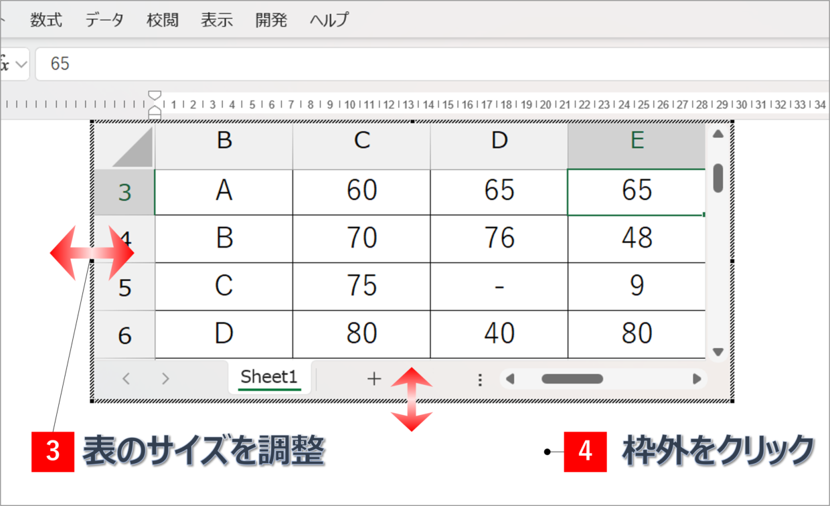Click the three-dot sheet bar options handle

tap(479, 379)
